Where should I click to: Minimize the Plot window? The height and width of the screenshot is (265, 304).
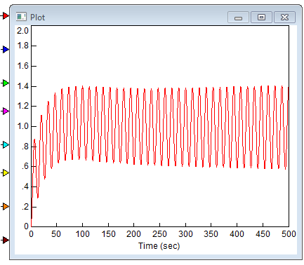(238, 18)
